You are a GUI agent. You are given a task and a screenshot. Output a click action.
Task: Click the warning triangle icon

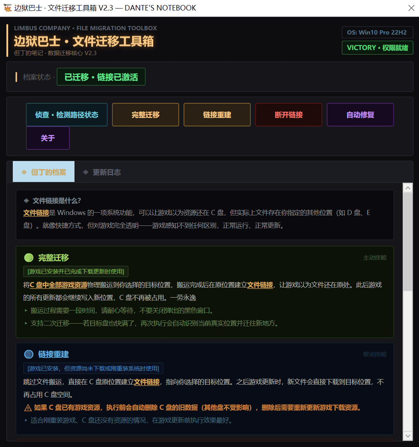(x=28, y=408)
